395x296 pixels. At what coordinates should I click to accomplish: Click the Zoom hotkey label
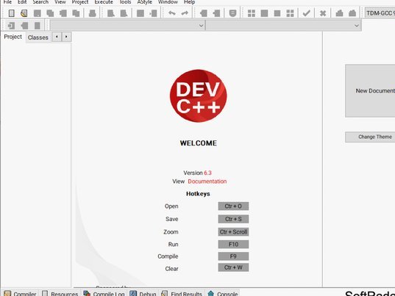click(171, 232)
